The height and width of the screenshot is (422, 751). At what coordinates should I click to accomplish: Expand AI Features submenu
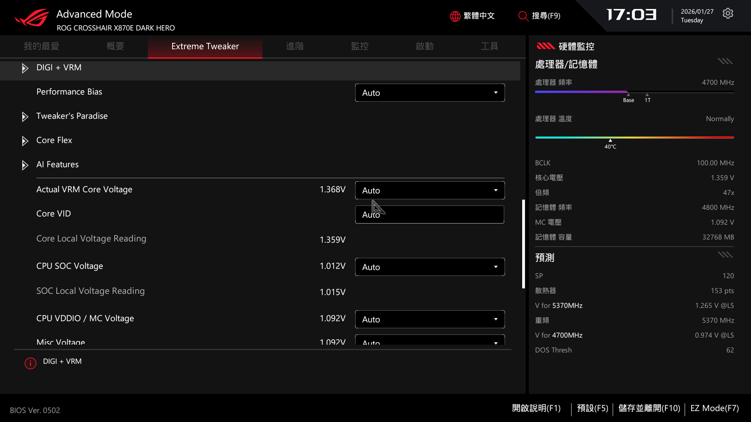(25, 165)
